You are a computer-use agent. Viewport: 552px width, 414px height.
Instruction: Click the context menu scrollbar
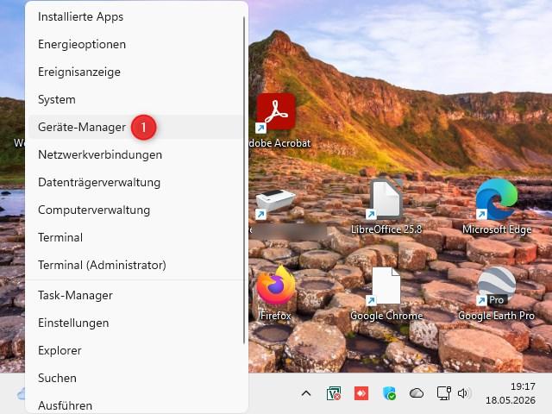tap(244, 179)
